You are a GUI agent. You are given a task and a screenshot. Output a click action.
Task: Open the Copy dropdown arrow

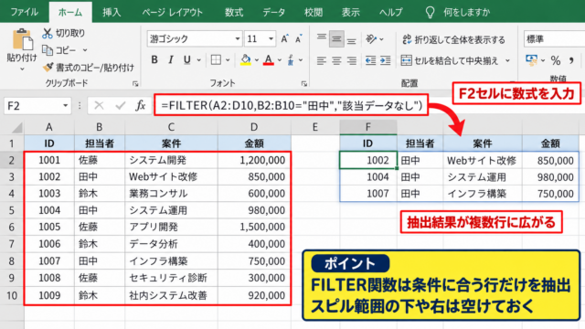85,50
